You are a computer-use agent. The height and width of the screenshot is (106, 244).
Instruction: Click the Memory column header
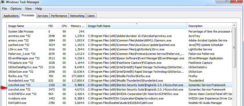(78, 26)
